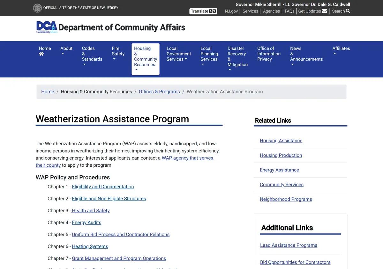Open Uniform Bid Process and Contractor Relations
The height and width of the screenshot is (269, 383).
pos(121,235)
